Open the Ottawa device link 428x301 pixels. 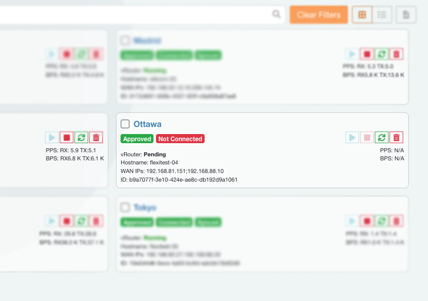tap(147, 124)
